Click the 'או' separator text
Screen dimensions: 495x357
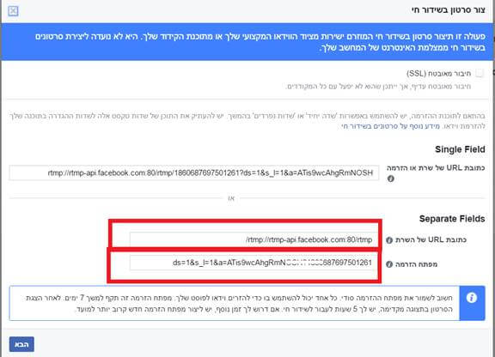point(231,198)
